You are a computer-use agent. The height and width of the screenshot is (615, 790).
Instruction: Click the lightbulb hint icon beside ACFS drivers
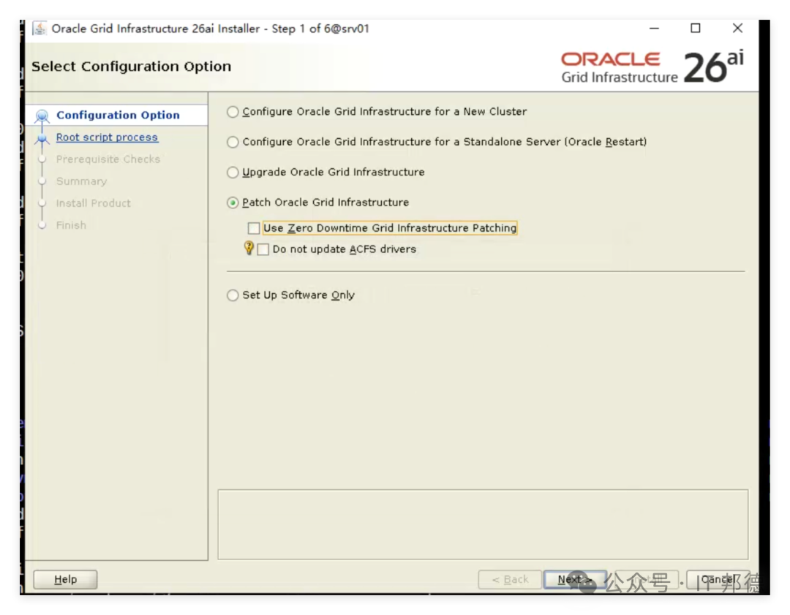click(x=249, y=248)
